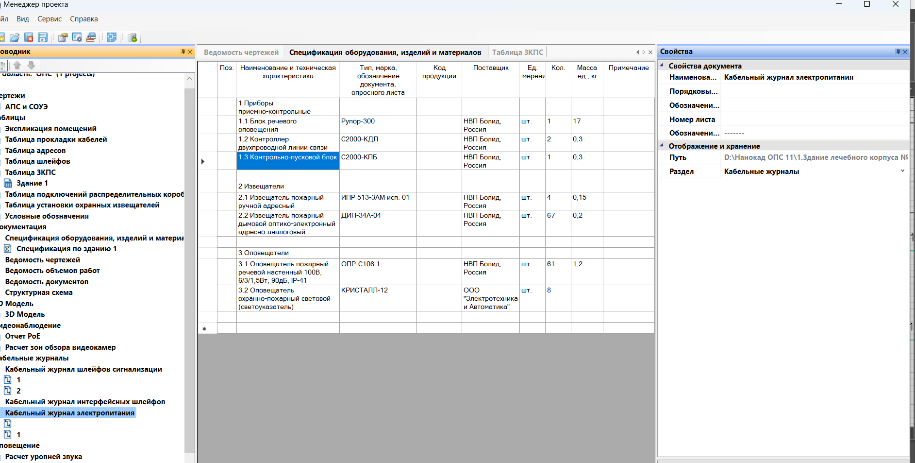
Task: Select Таблица адресов tree item
Action: pos(35,151)
